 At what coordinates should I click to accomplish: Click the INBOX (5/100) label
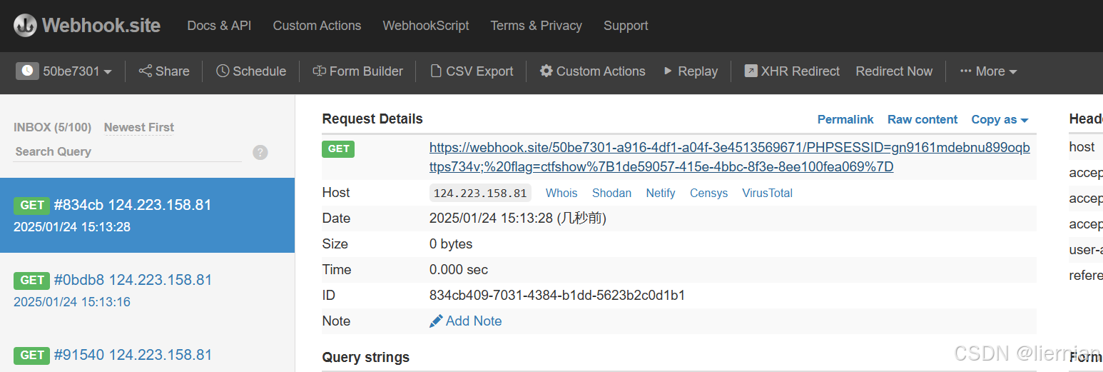pos(53,127)
